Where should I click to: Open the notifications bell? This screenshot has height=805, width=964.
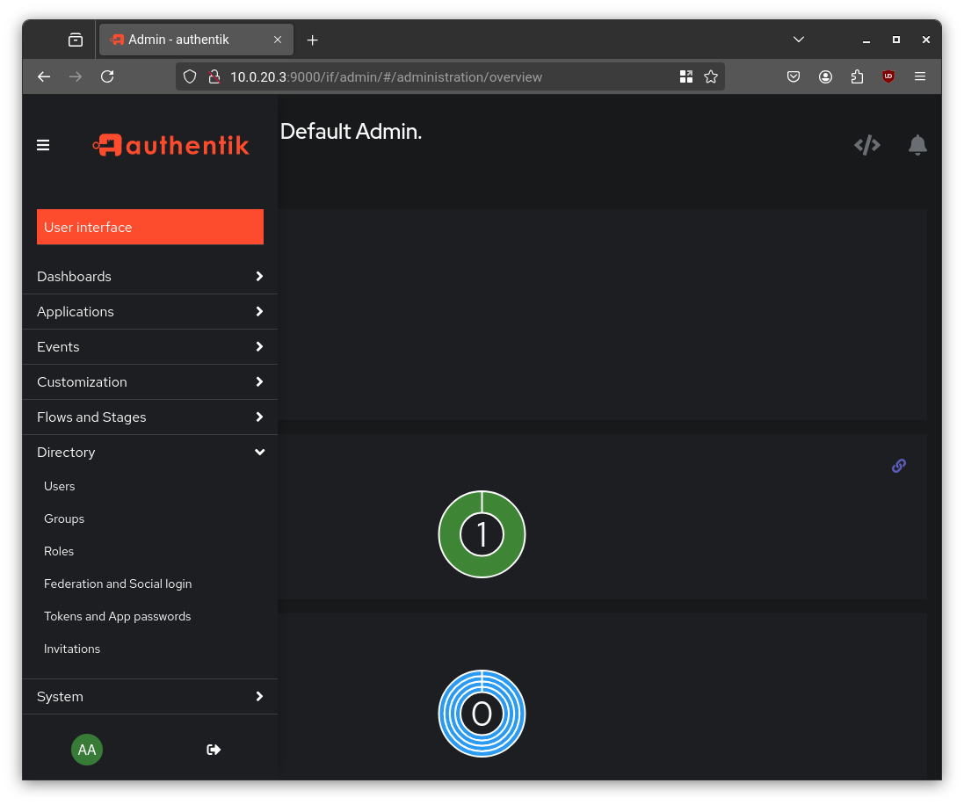[917, 145]
